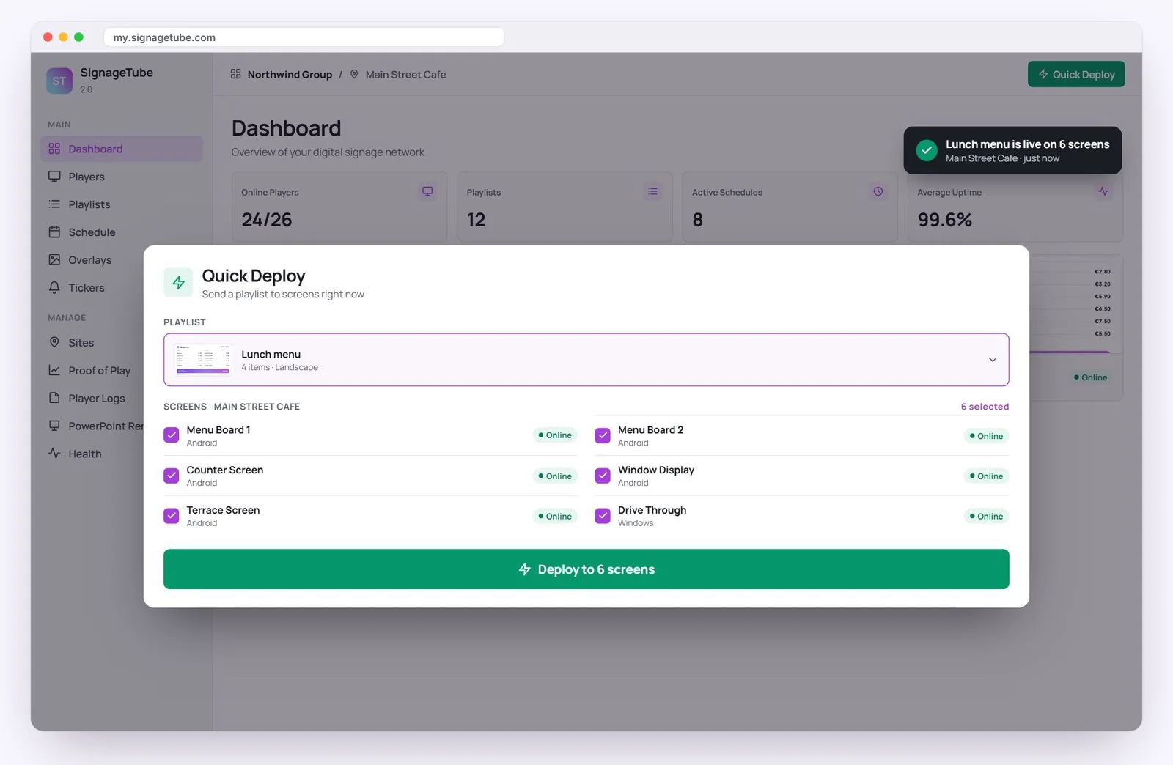Viewport: 1173px width, 765px height.
Task: Click the Quick Deploy button in top bar
Action: (1076, 74)
